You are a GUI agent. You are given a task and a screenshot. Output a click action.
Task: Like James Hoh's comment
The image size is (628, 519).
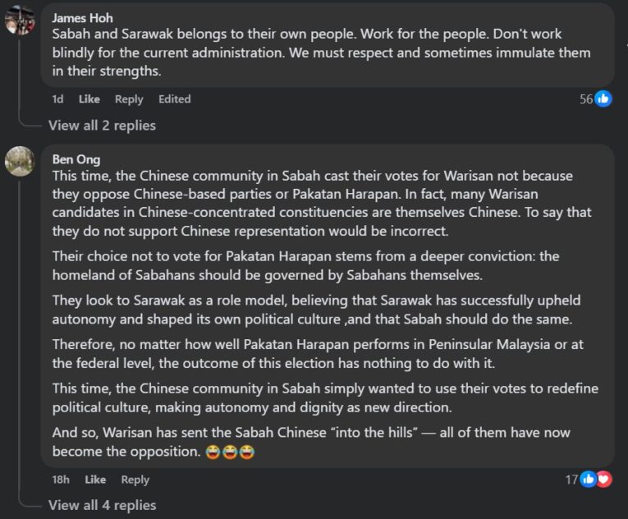89,99
